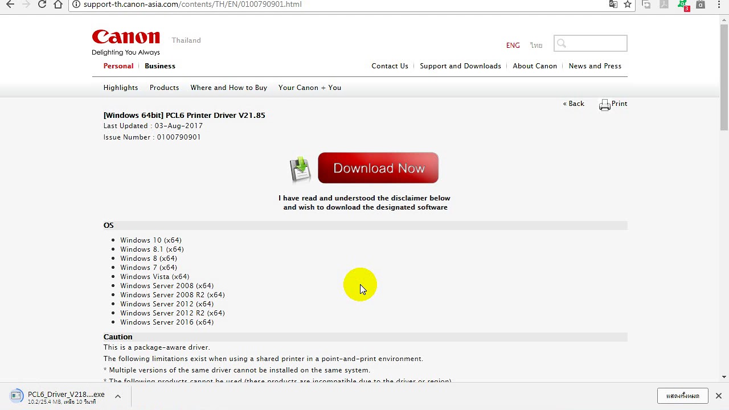Click the scrollbar up arrow

(724, 20)
